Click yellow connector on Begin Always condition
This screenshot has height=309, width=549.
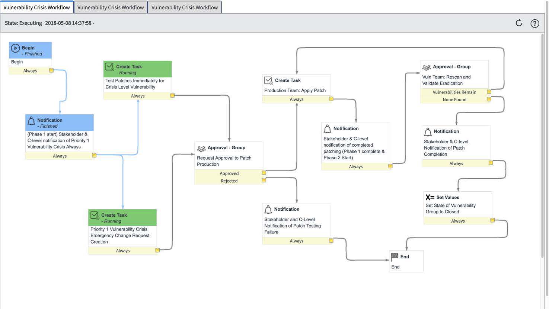pyautogui.click(x=51, y=70)
